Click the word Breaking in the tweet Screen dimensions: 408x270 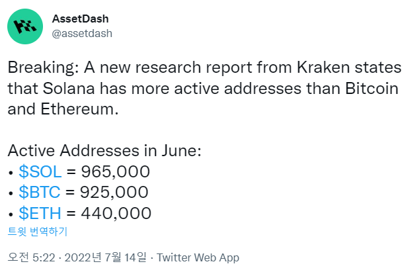[x=41, y=67]
